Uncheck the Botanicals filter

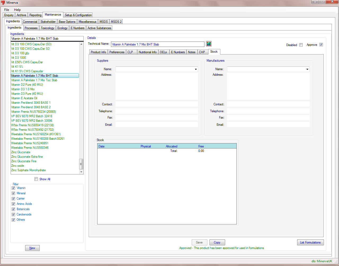click(x=13, y=209)
